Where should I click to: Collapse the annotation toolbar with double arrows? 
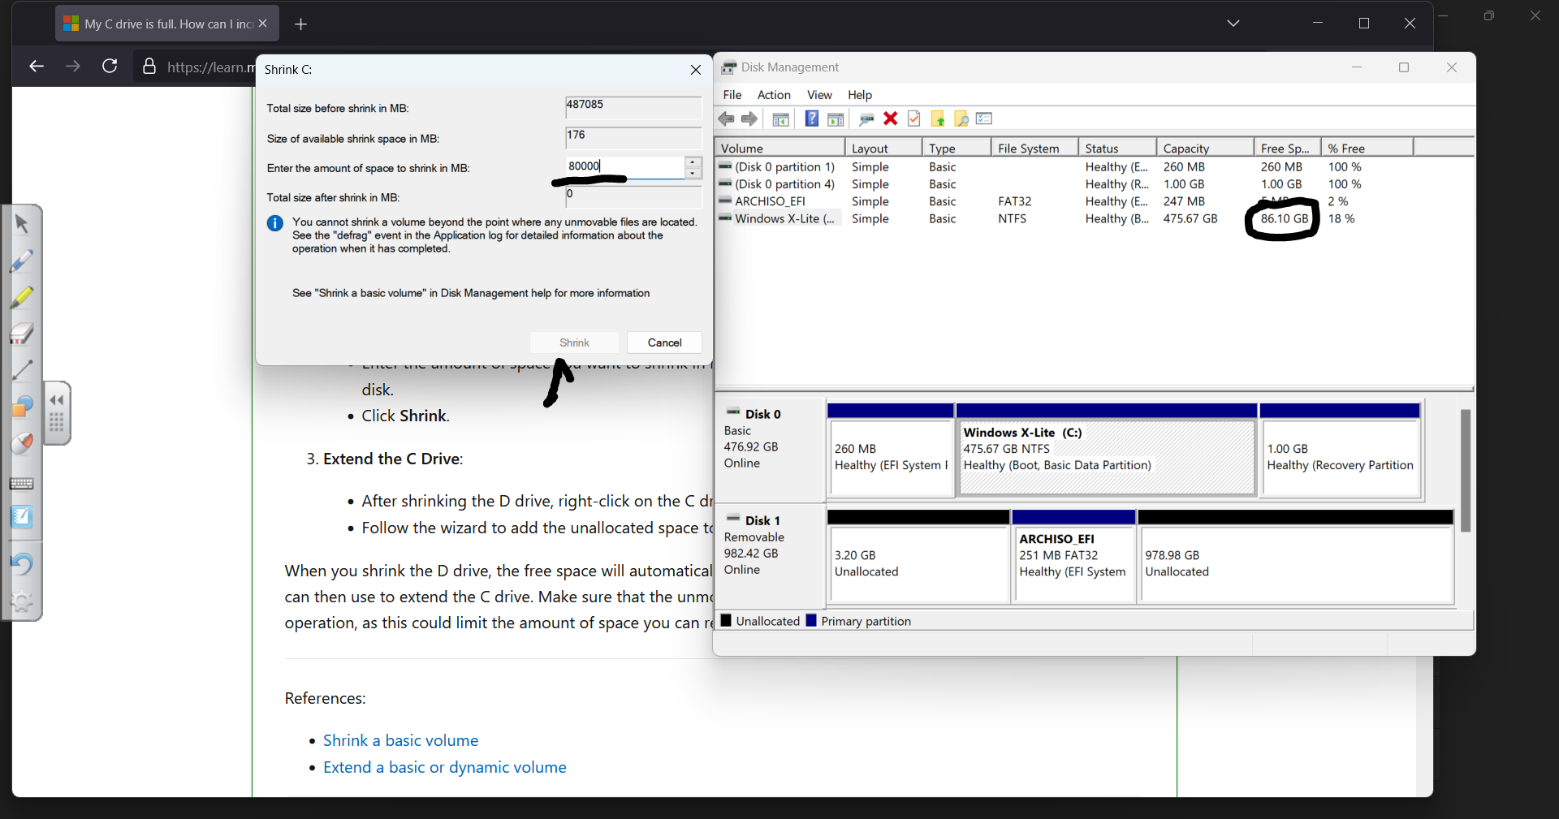(57, 400)
